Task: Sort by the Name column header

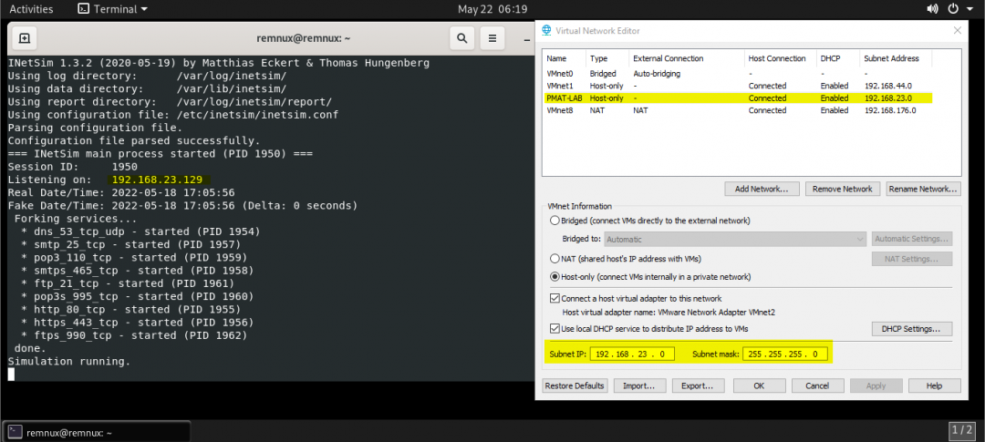Action: click(x=565, y=58)
